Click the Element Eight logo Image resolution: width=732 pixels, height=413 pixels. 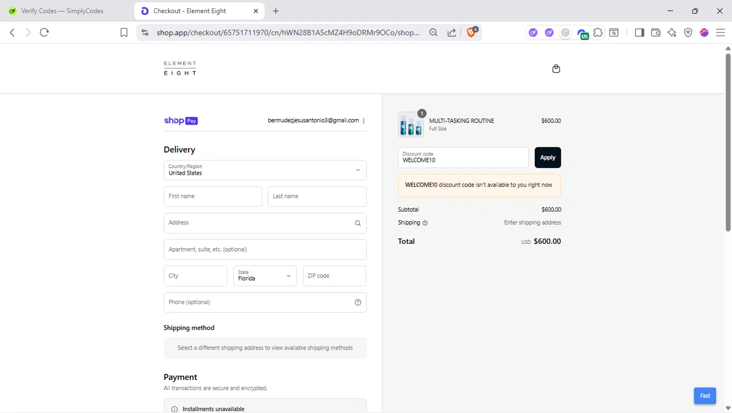[180, 68]
